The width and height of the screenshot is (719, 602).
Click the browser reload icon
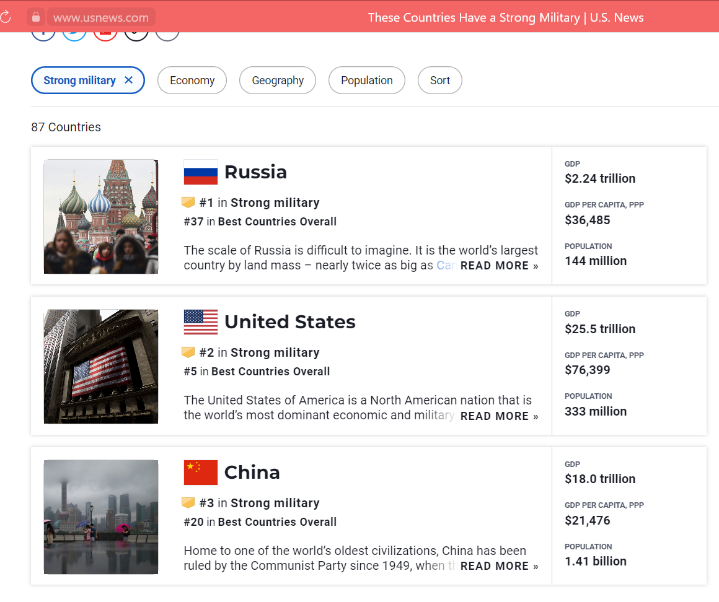5,17
